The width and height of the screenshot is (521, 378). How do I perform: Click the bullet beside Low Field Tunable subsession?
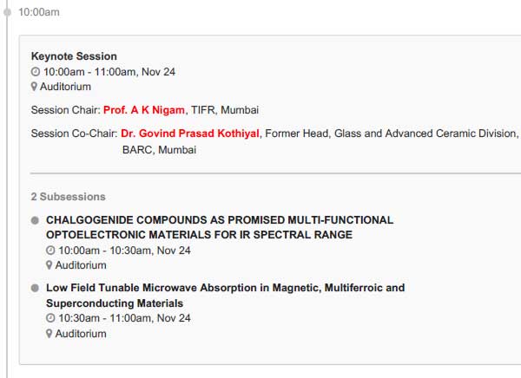coord(35,288)
